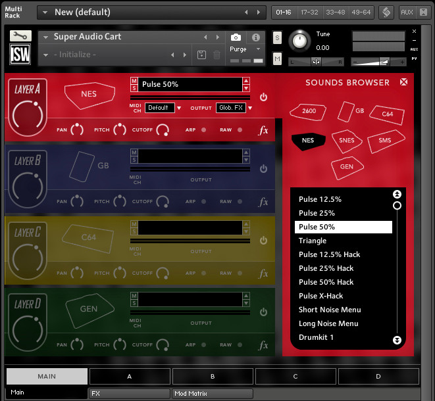Close the Sounds Browser panel

point(403,82)
